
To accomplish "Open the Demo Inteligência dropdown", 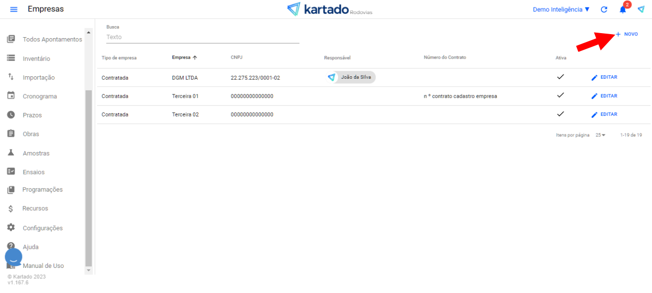I will (561, 10).
